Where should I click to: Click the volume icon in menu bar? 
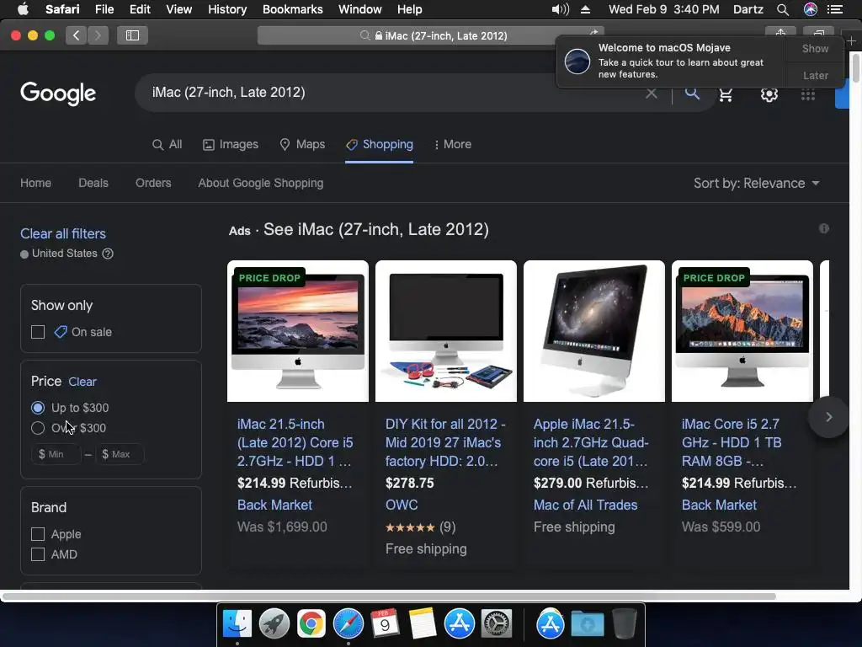pyautogui.click(x=560, y=9)
